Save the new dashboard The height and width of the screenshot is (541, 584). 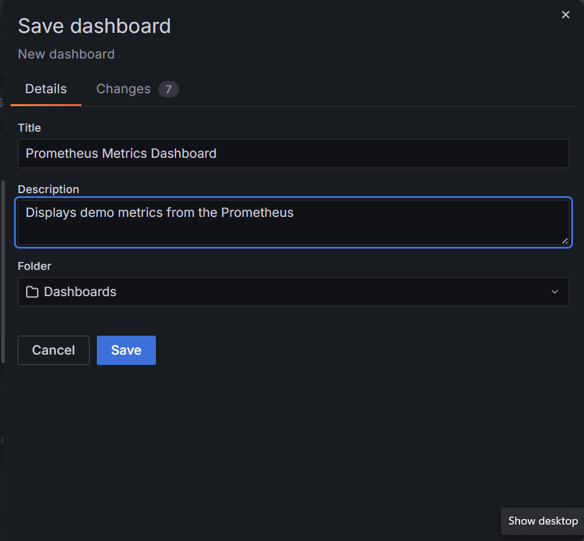[x=126, y=350]
